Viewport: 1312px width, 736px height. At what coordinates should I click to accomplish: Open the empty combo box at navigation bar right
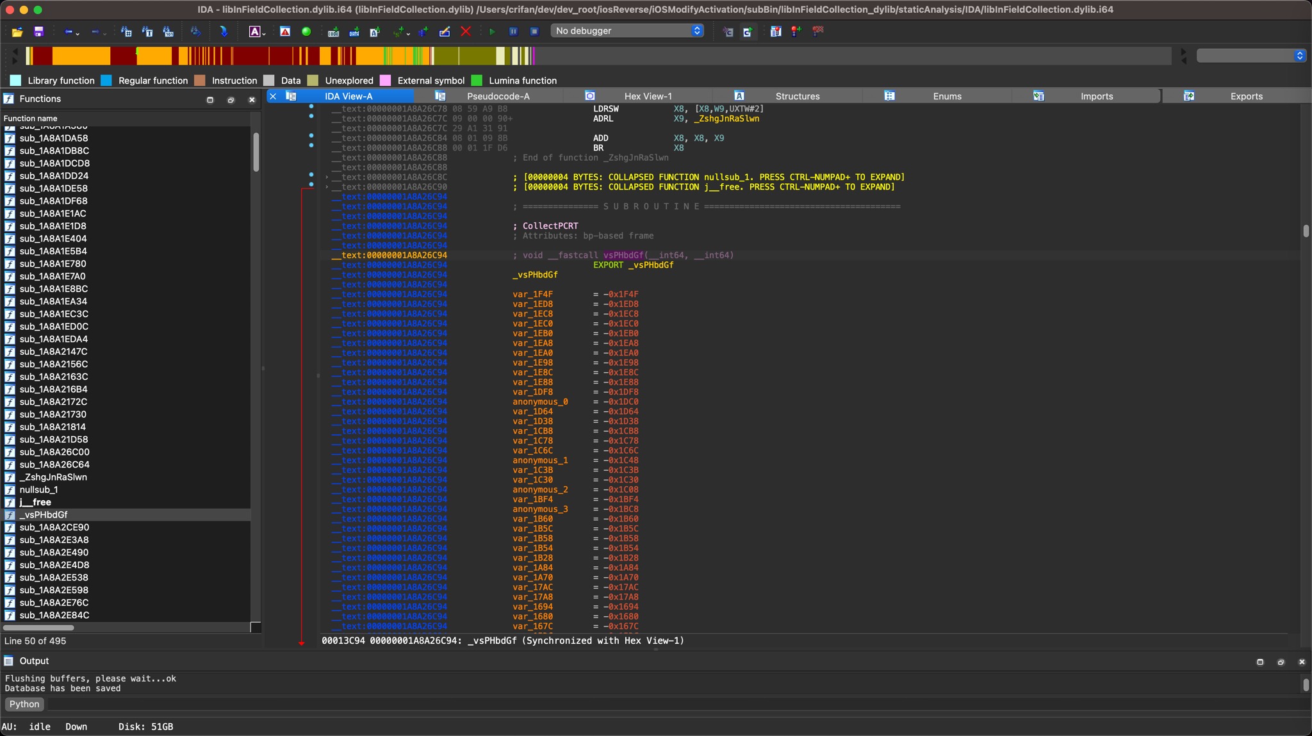1251,56
